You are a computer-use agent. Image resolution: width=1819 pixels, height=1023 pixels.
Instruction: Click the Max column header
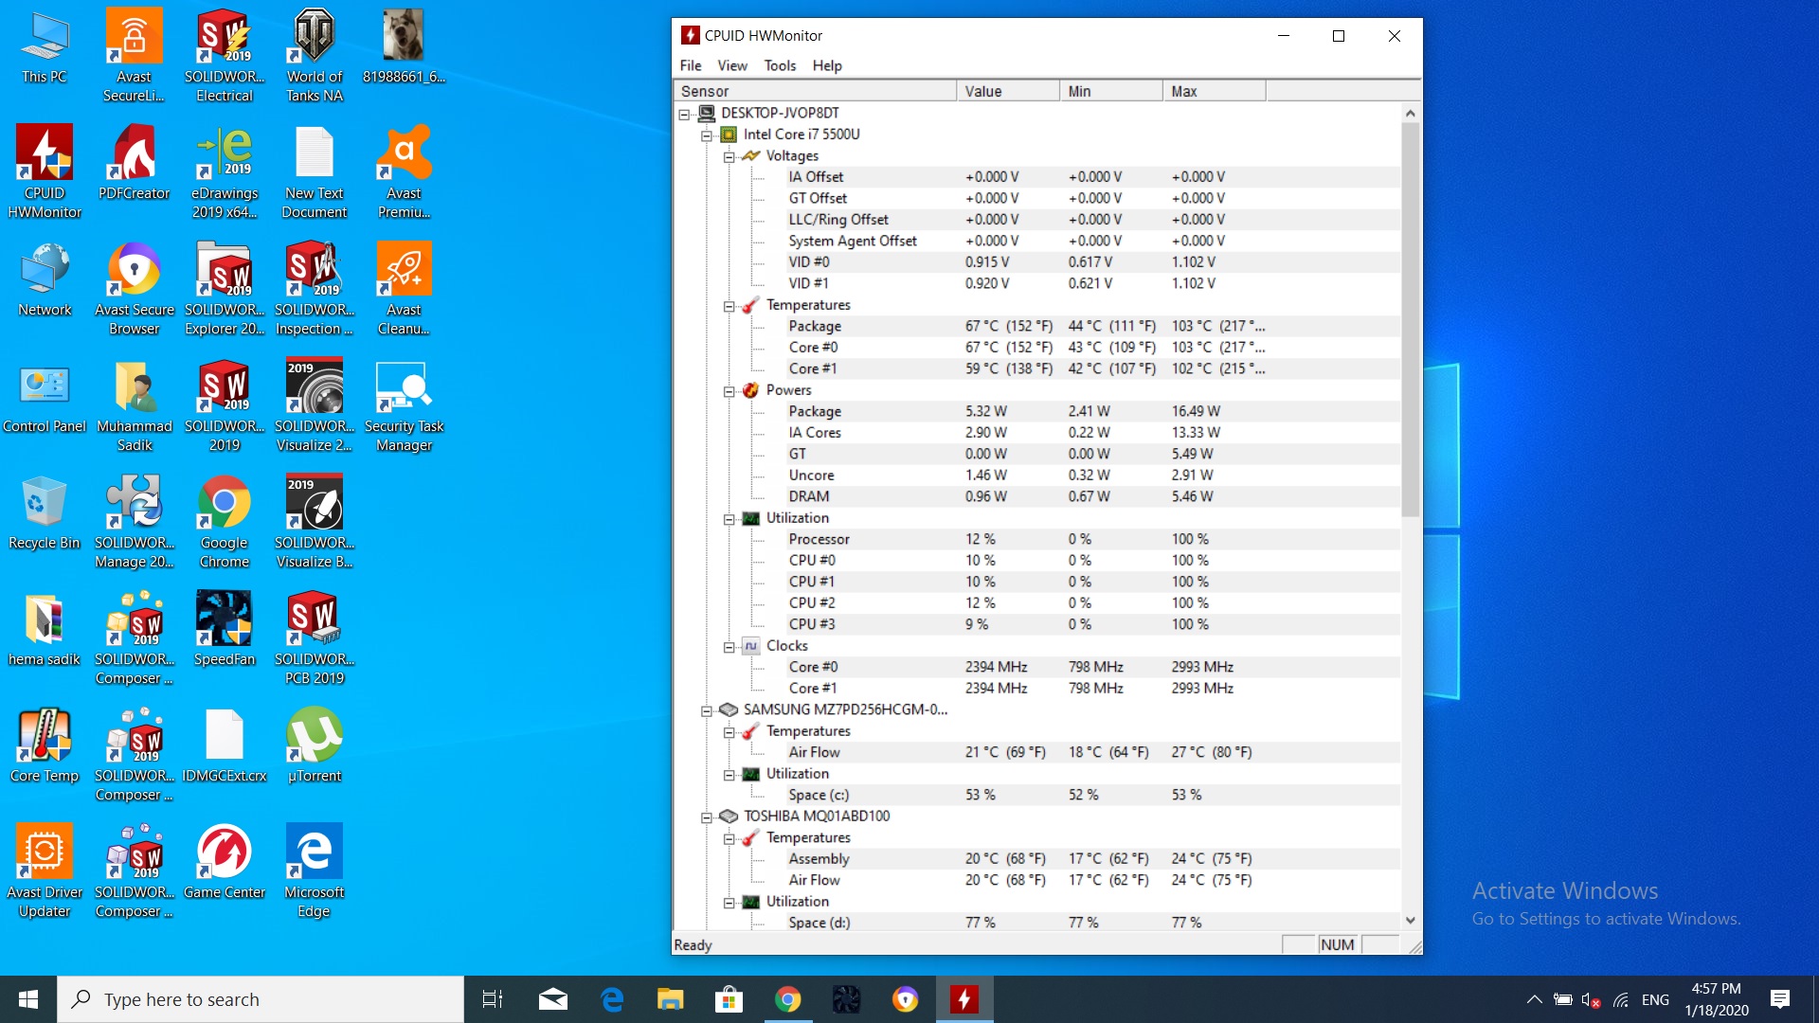click(x=1215, y=91)
